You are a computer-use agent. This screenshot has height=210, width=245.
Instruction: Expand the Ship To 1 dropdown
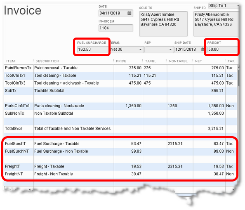(x=238, y=6)
